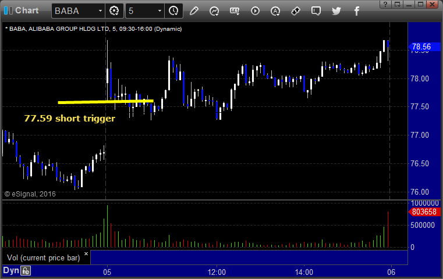Expand the interval dropdown showing 5
Viewport: 443px width, 279px height.
pyautogui.click(x=160, y=10)
